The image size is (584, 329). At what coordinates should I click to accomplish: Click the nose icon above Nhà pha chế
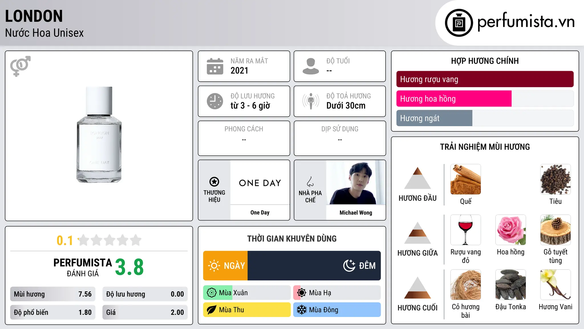310,182
